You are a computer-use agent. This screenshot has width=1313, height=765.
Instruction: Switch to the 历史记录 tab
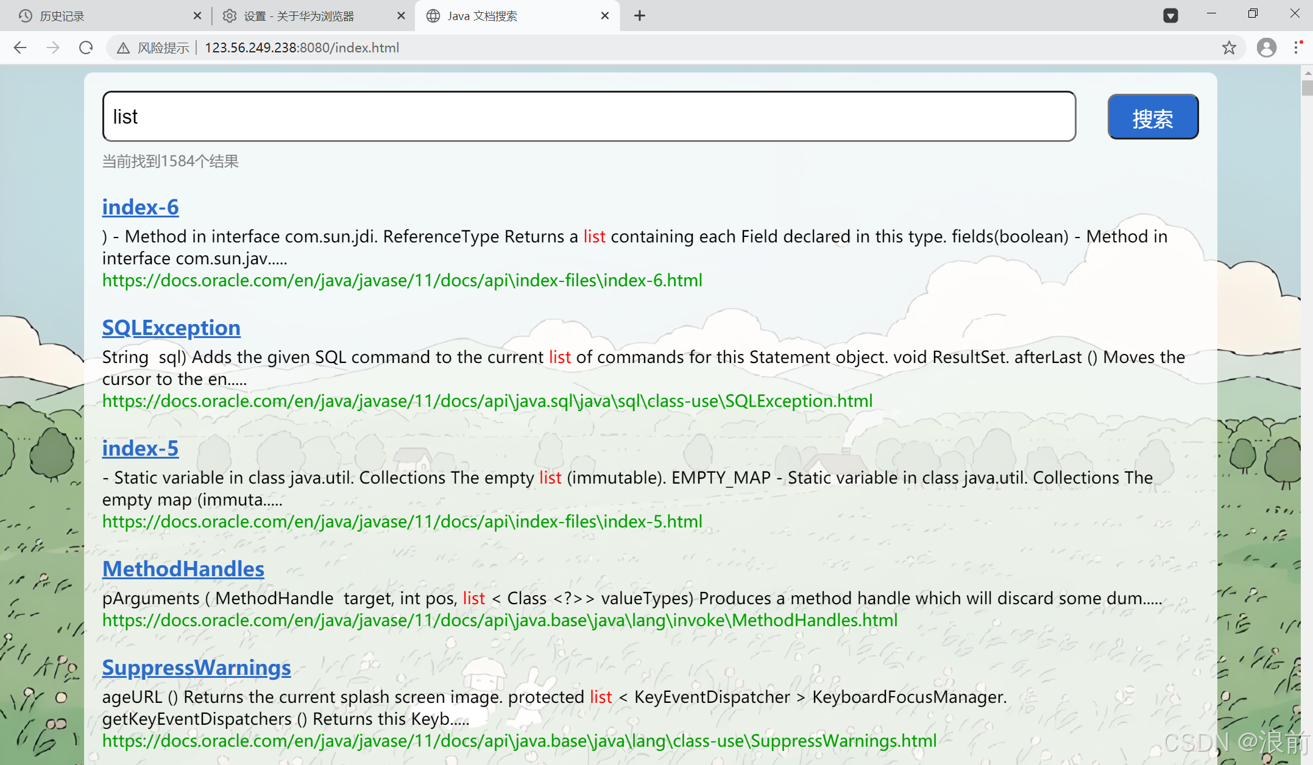(62, 16)
